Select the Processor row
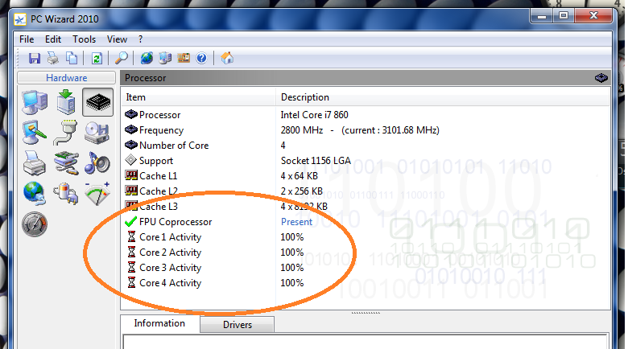The image size is (628, 349). point(366,115)
